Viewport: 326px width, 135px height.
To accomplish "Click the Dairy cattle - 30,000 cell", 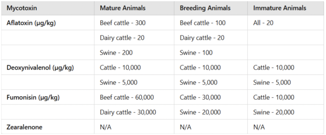I will 128,112.
